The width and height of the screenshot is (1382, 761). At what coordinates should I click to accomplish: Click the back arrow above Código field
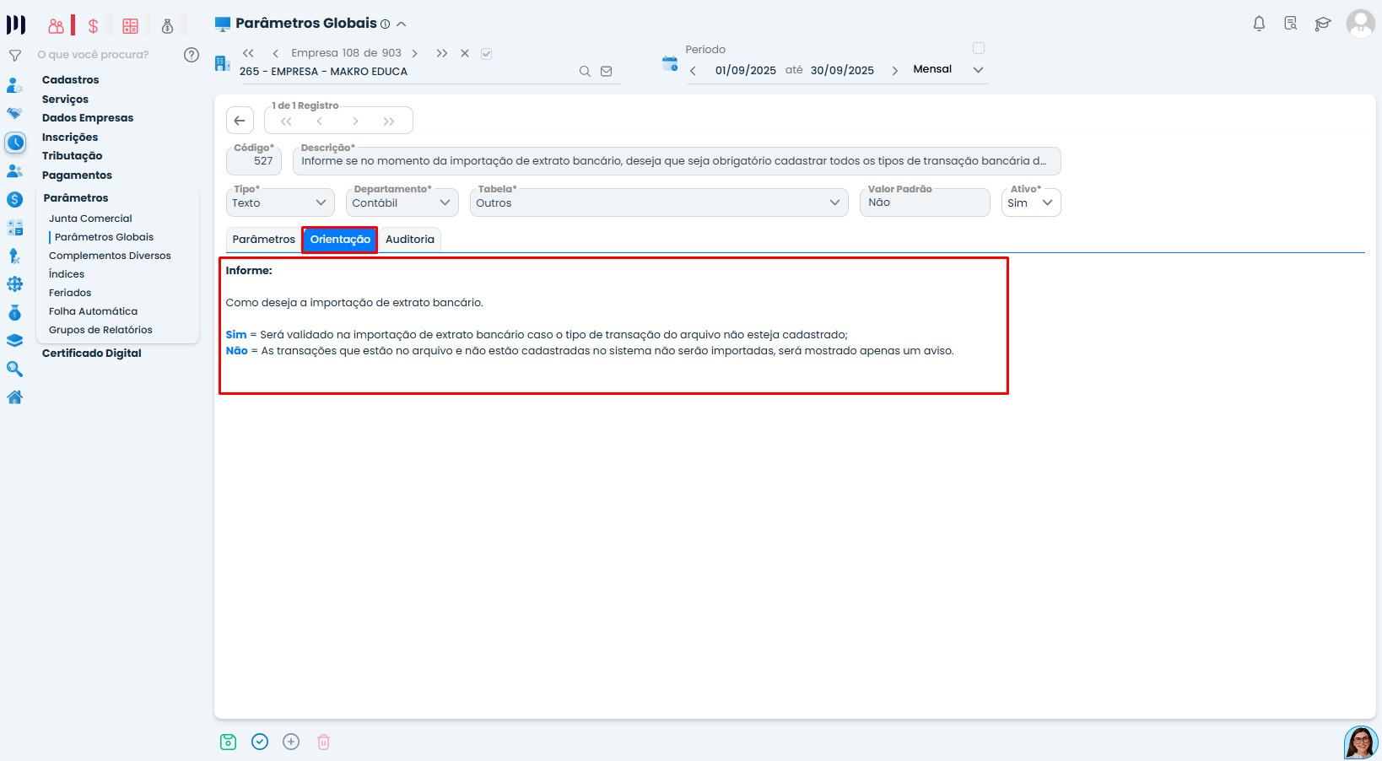tap(240, 120)
